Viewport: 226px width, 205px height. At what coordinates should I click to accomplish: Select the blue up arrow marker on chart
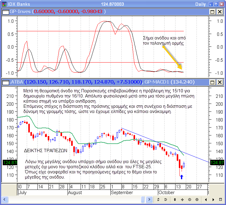[x=182, y=177]
